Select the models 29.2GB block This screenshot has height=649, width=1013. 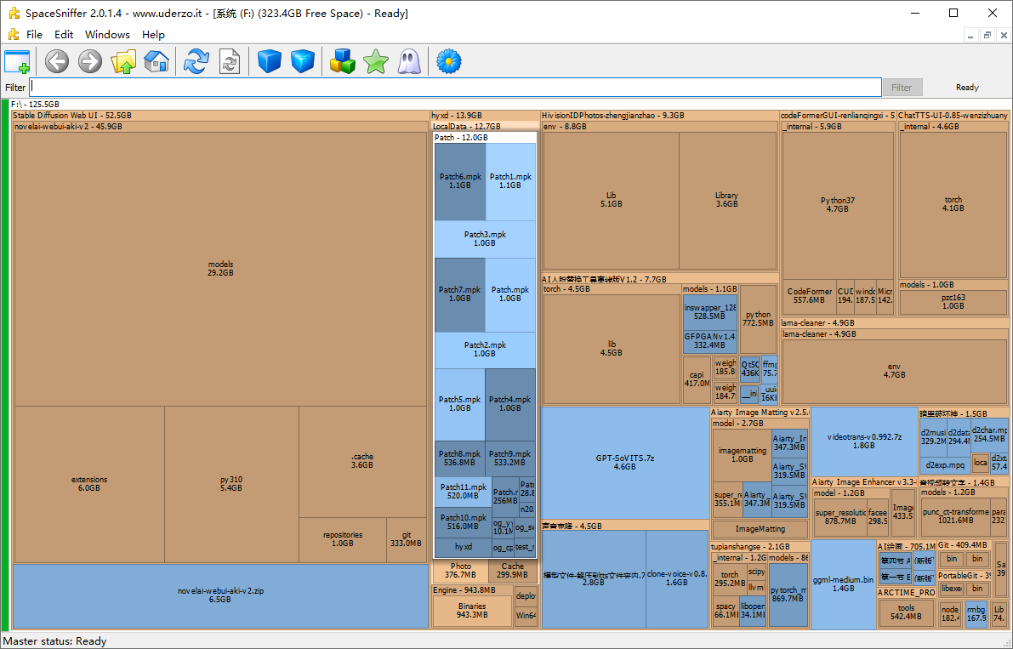(220, 269)
